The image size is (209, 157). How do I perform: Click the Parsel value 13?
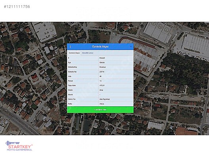101,81
